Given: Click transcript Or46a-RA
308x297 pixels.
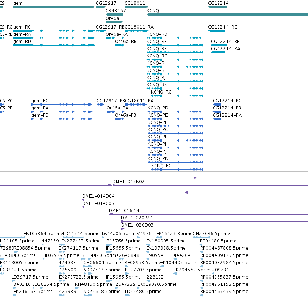Looking at the screenshot, I should click(115, 38).
